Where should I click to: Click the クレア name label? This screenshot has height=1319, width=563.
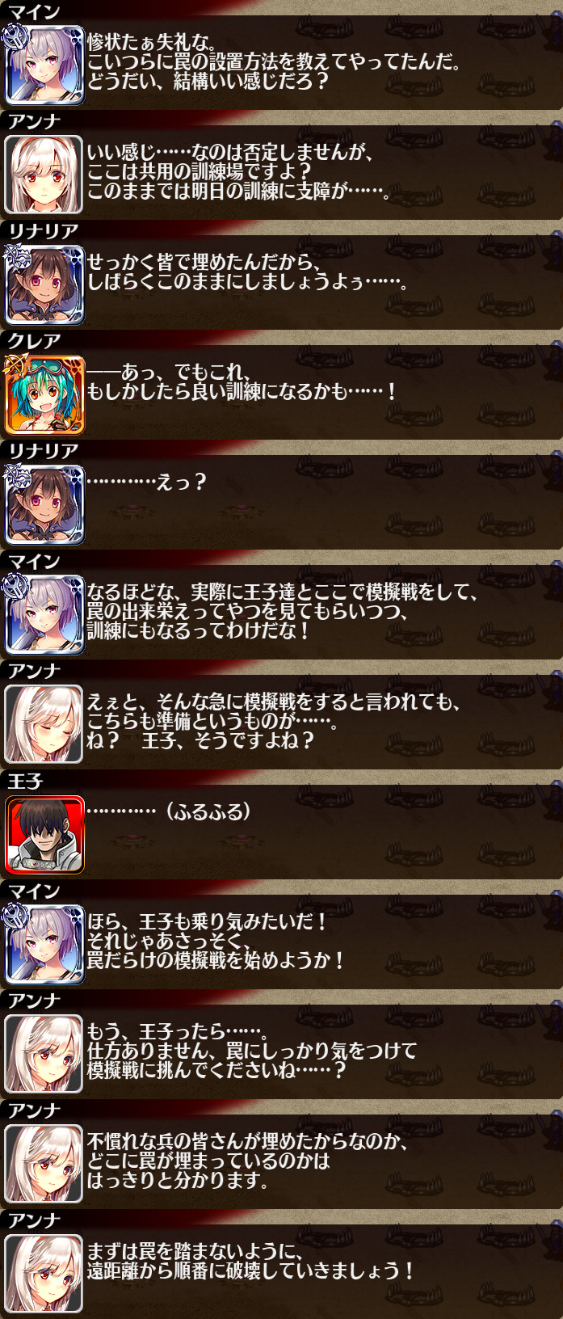34,341
